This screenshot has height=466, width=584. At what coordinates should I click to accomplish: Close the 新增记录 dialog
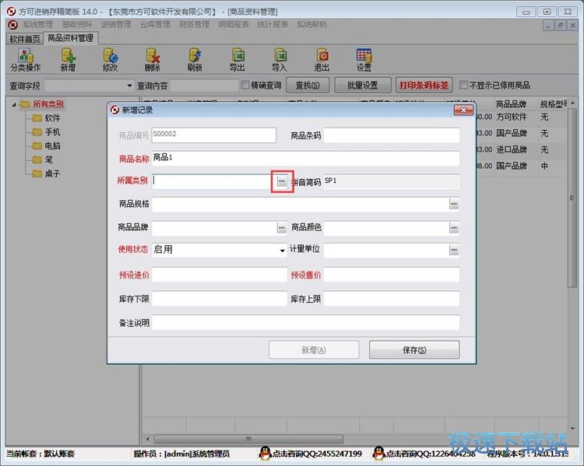(464, 110)
